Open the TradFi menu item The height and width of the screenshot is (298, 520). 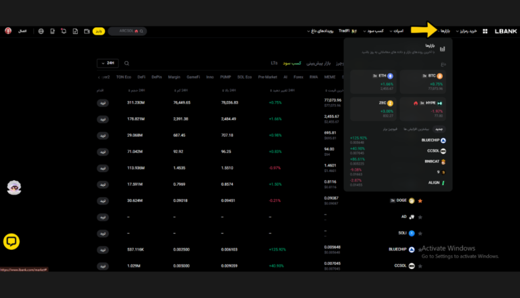347,31
